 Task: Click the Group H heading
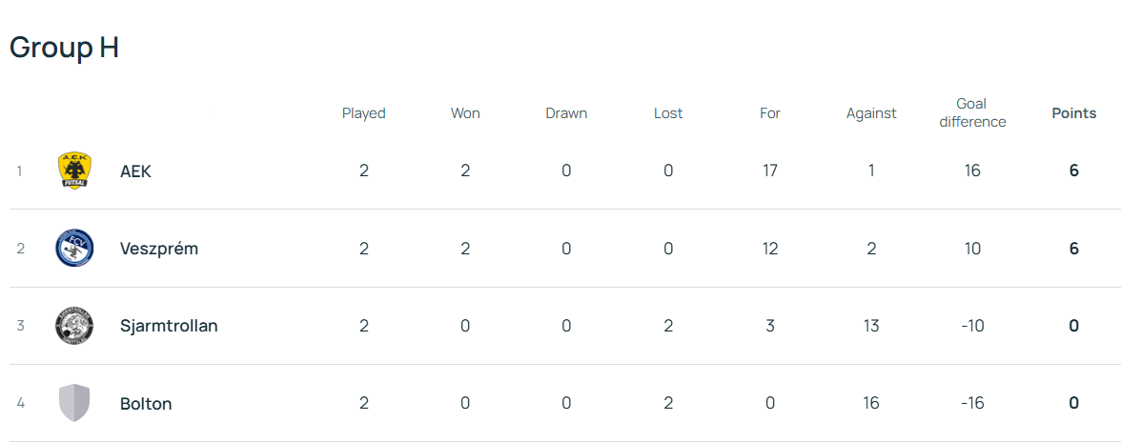point(64,48)
